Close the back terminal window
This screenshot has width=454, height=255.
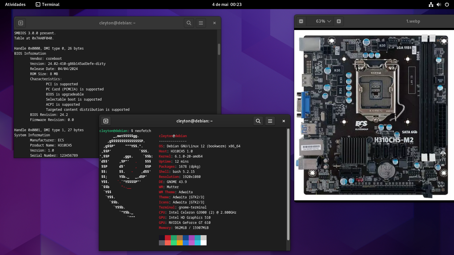point(215,23)
